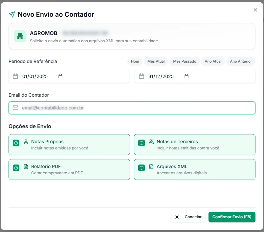The image size is (264, 232).
Task: Select the Ano Anterior period shortcut
Action: [x=241, y=61]
